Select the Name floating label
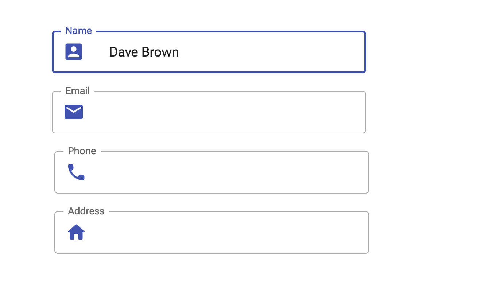This screenshot has width=496, height=288. pyautogui.click(x=78, y=31)
